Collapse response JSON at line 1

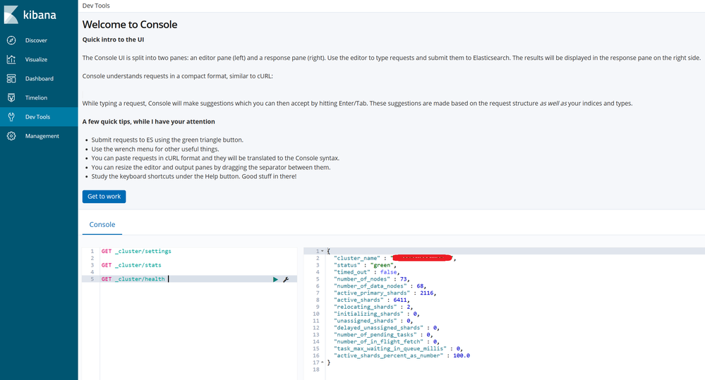click(x=323, y=251)
